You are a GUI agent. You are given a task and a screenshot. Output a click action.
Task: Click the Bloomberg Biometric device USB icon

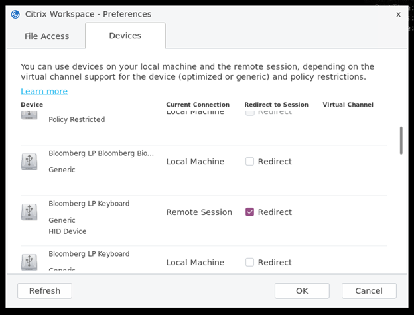tap(29, 161)
